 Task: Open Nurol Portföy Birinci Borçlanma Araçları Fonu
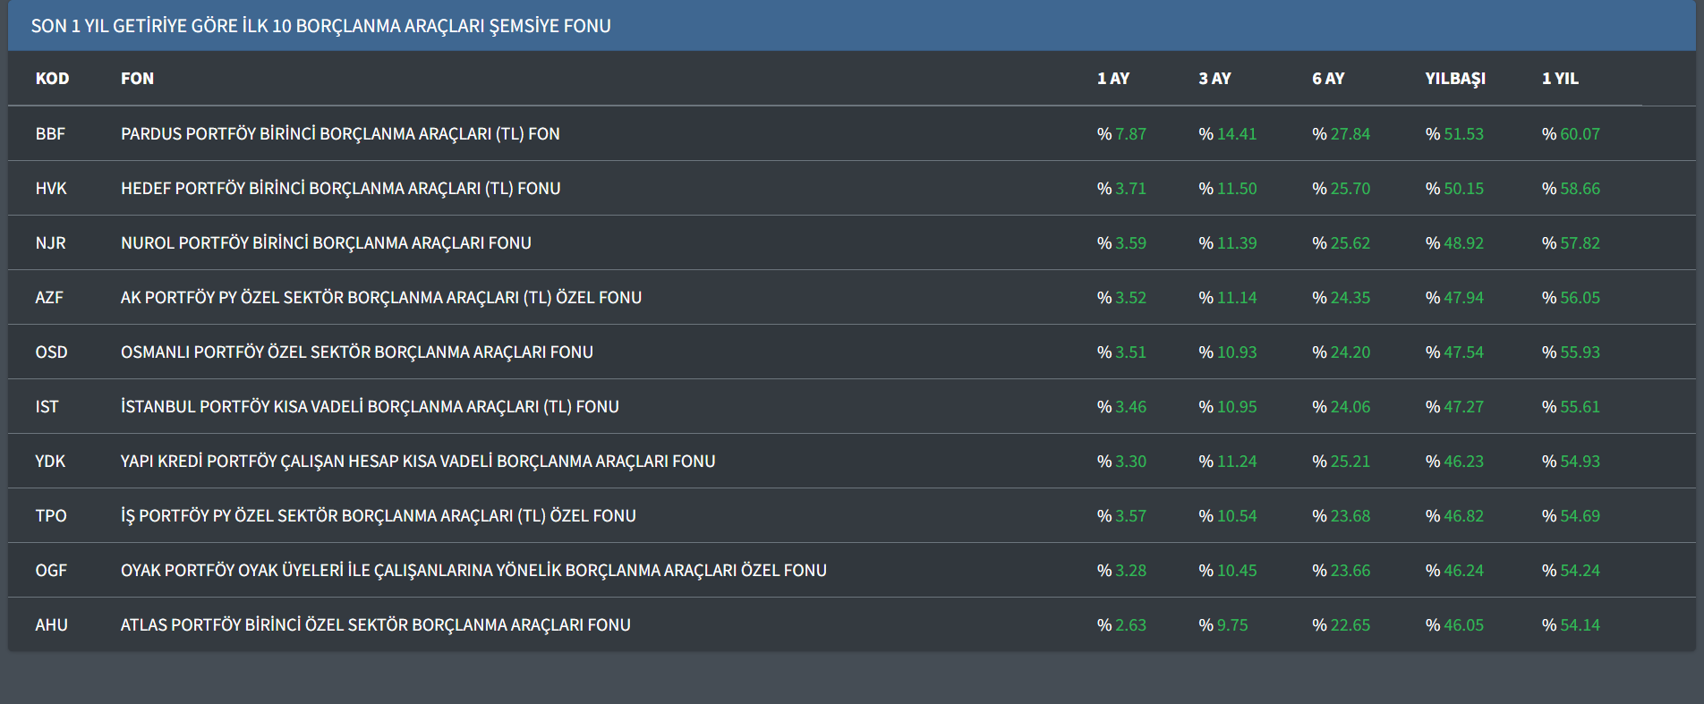326,243
